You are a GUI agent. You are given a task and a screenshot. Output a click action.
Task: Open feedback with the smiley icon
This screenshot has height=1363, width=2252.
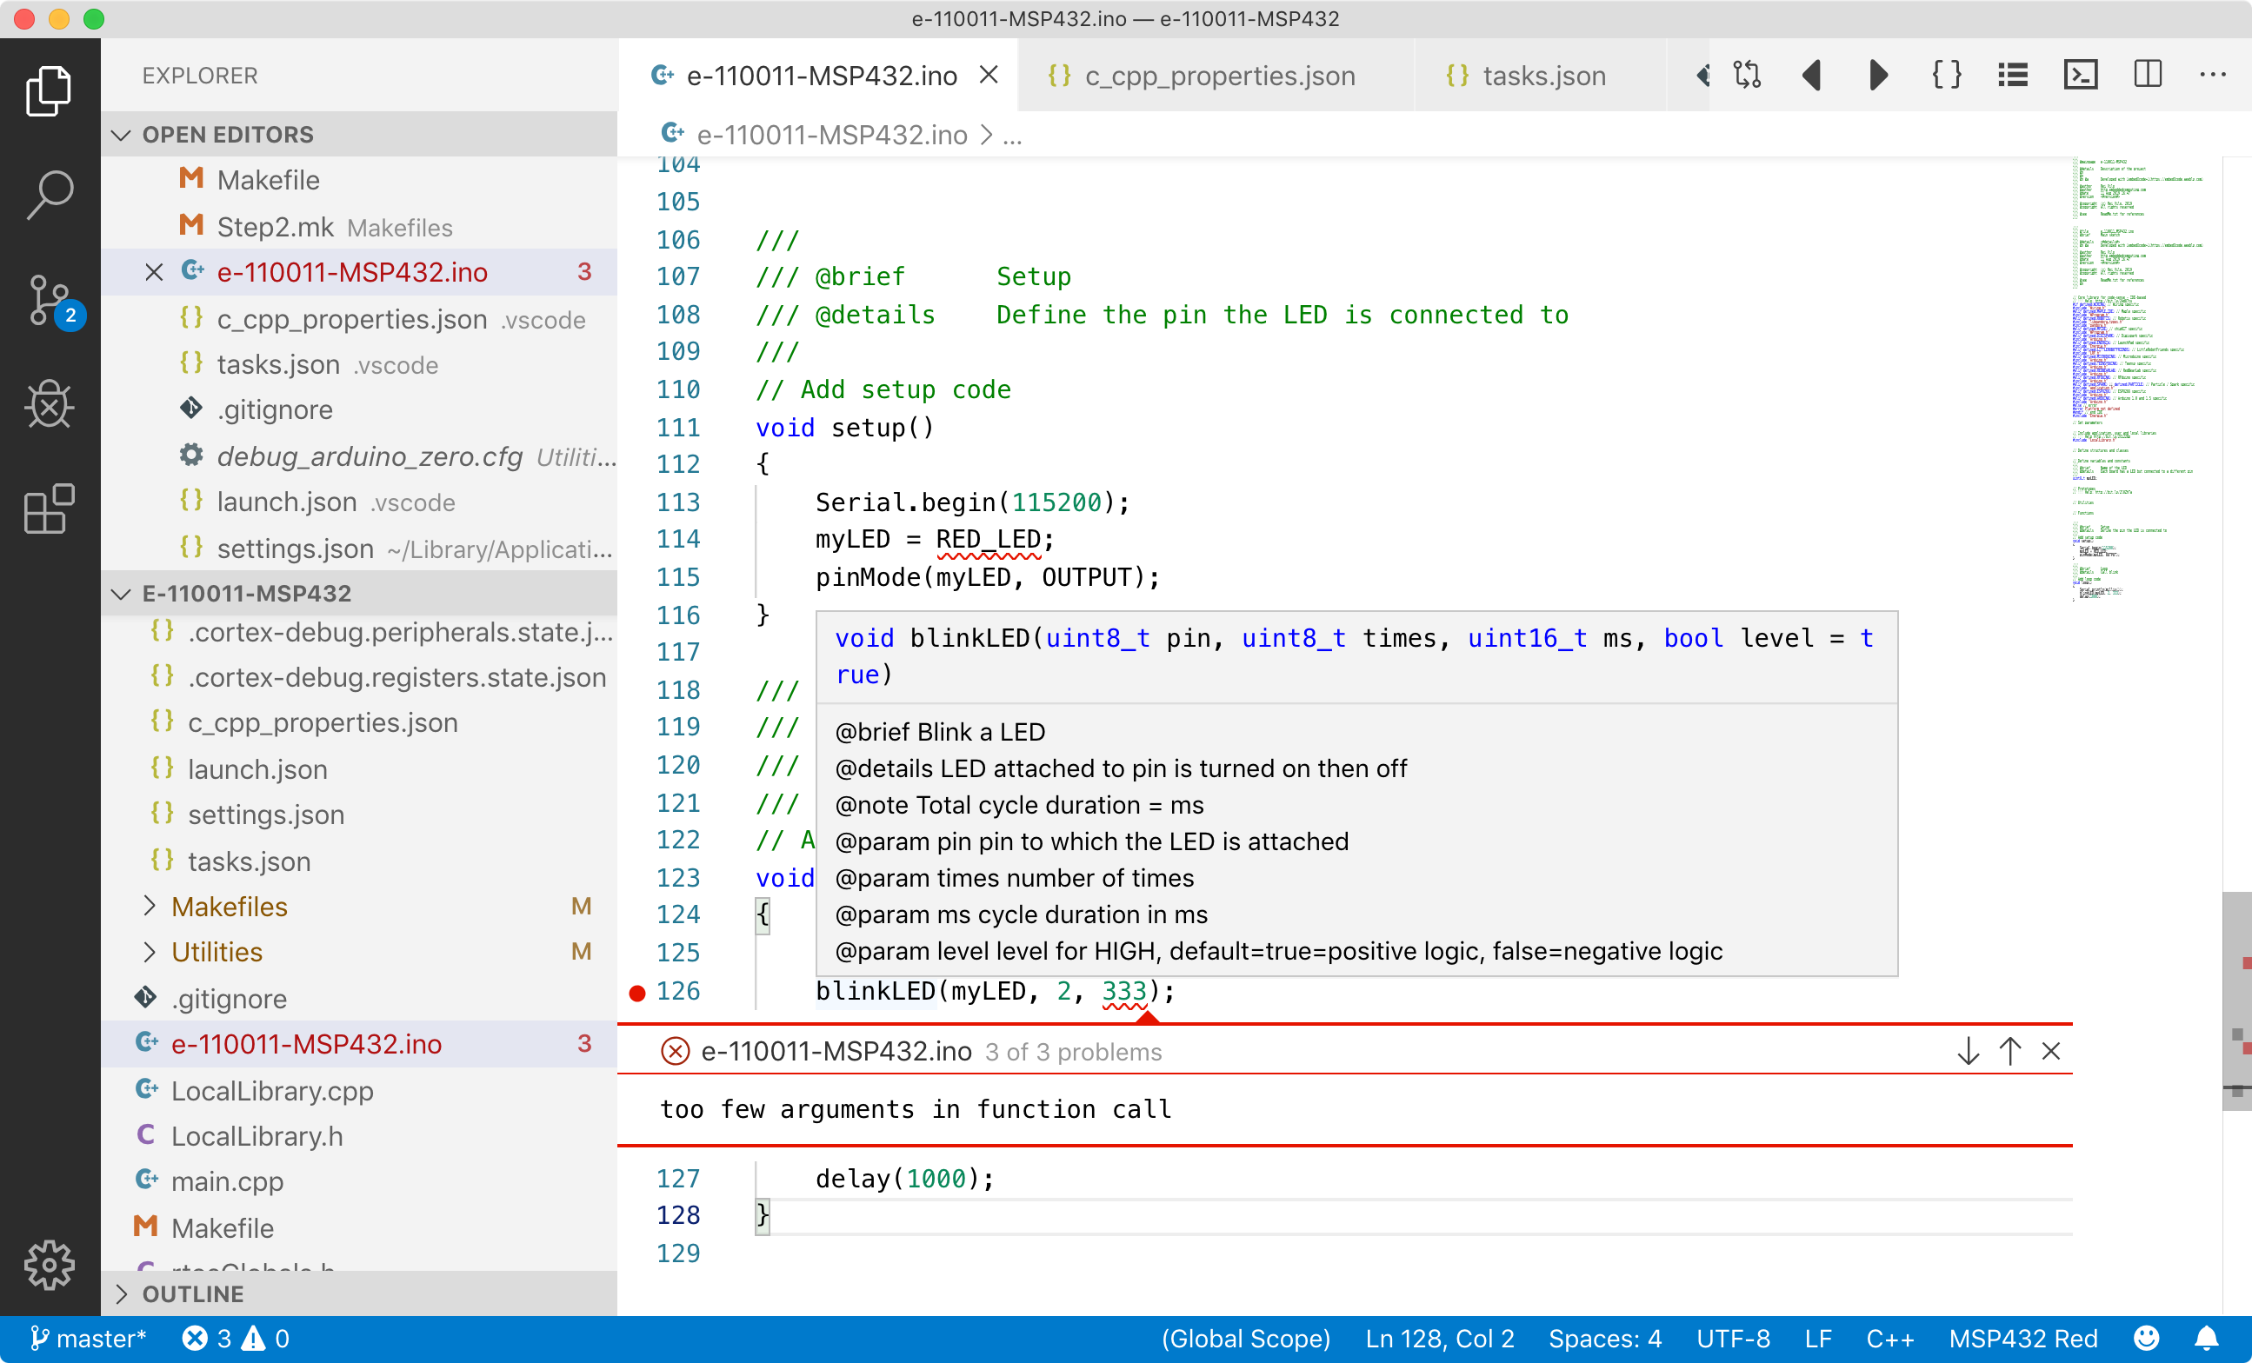pos(2146,1339)
